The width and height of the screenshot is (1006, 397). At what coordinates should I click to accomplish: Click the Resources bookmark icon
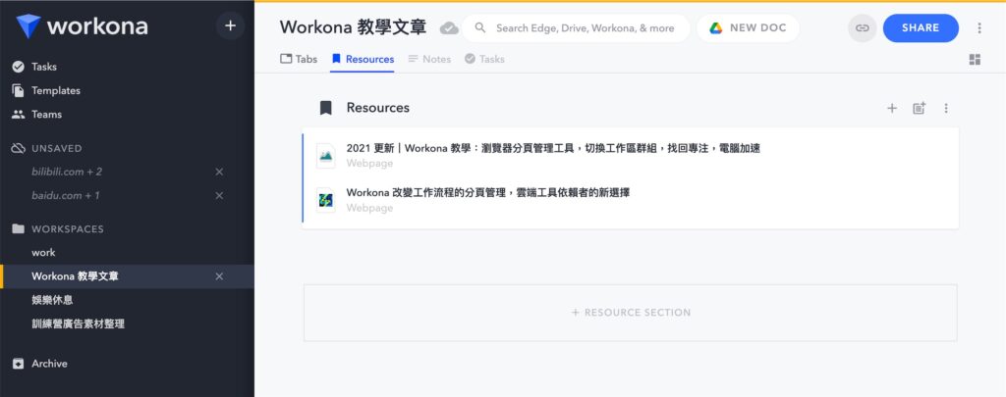pyautogui.click(x=326, y=108)
